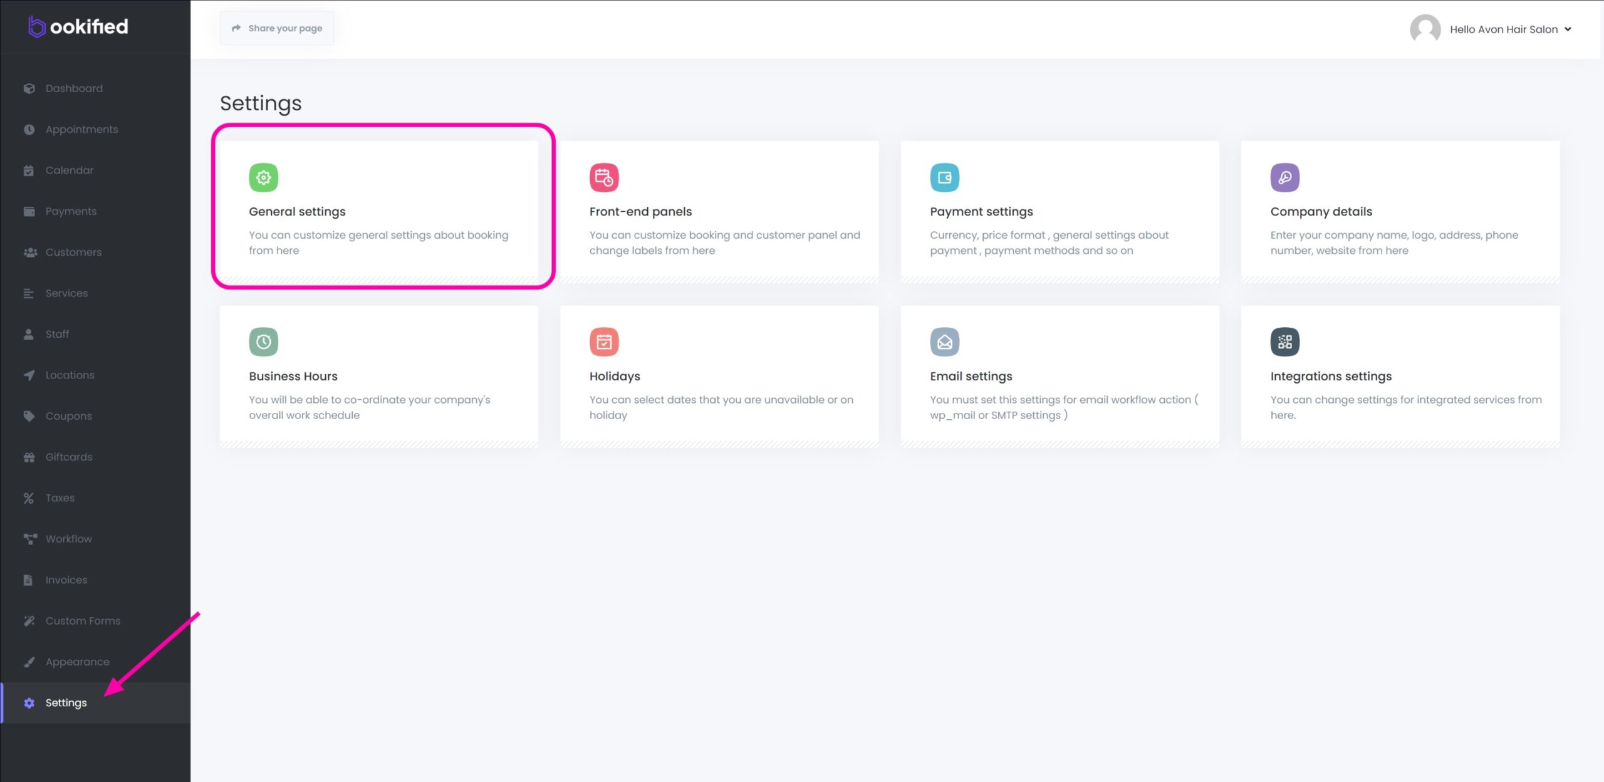Click the Business Hours clock icon
1604x782 pixels.
(263, 341)
